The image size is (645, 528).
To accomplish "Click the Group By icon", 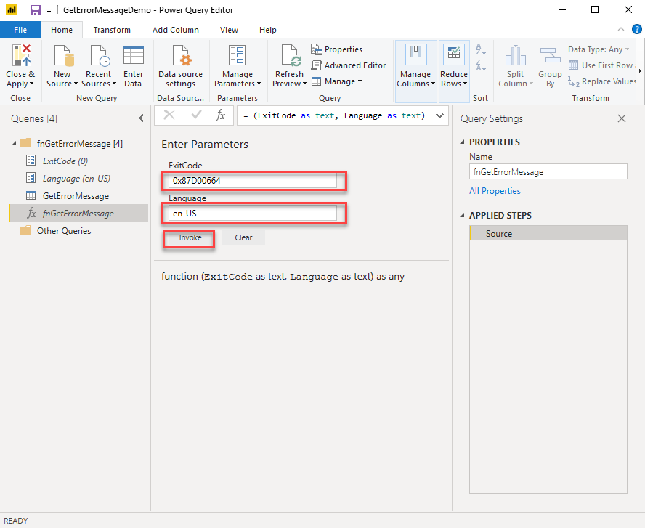I will (x=550, y=55).
